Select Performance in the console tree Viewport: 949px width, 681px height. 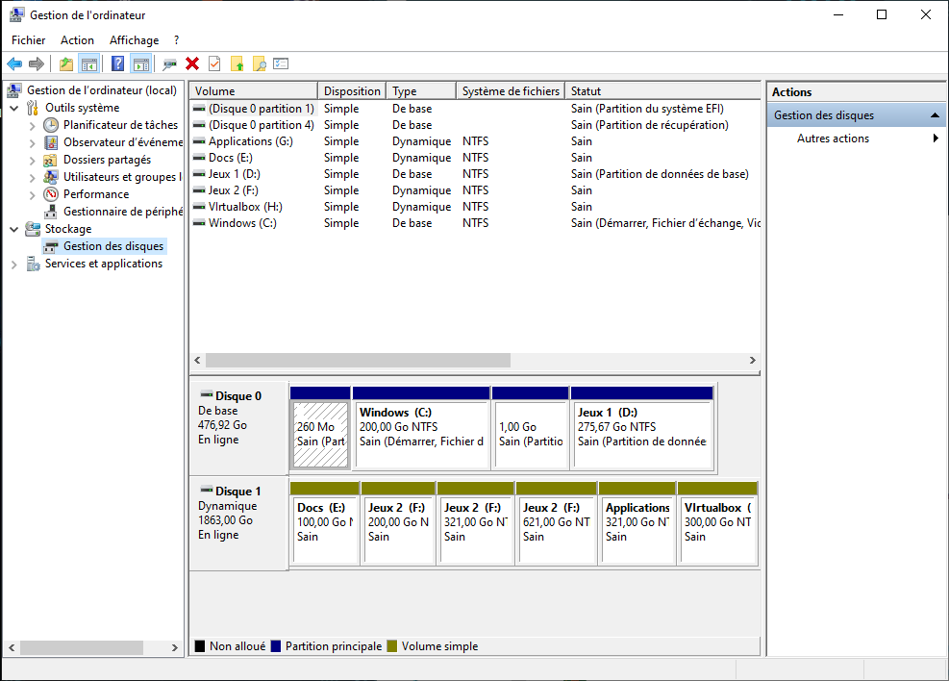[x=95, y=194]
